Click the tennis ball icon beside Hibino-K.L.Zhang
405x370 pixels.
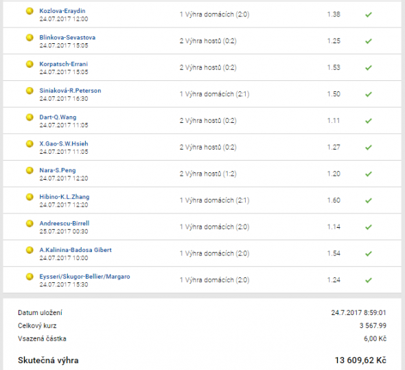(x=30, y=197)
